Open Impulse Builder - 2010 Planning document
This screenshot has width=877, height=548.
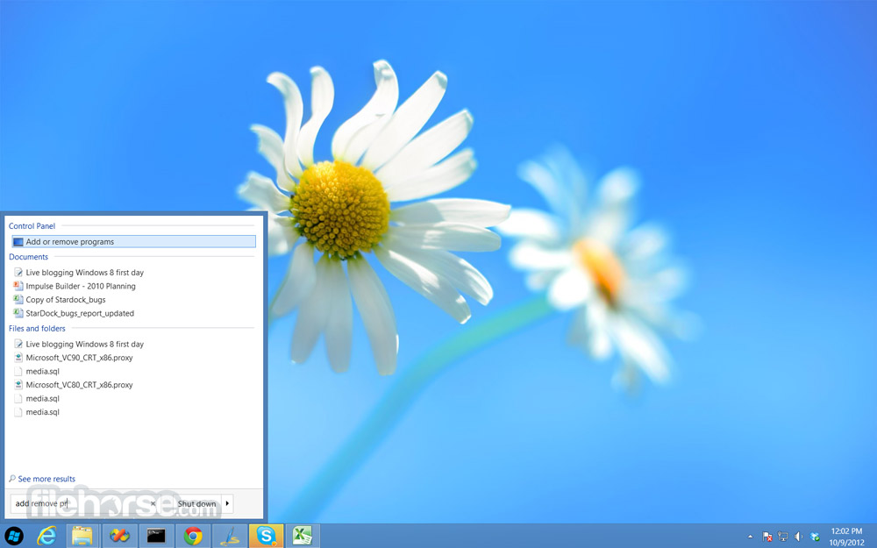[81, 286]
